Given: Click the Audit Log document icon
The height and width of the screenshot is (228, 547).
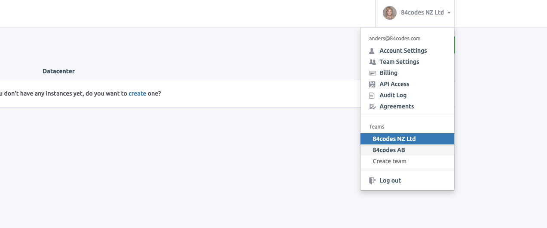Looking at the screenshot, I should (x=372, y=96).
